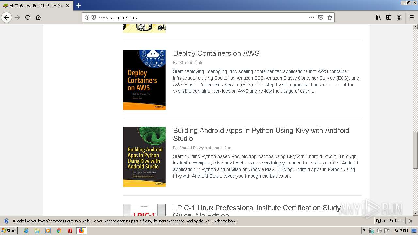
Task: Open a new tab with plus button
Action: (79, 5)
